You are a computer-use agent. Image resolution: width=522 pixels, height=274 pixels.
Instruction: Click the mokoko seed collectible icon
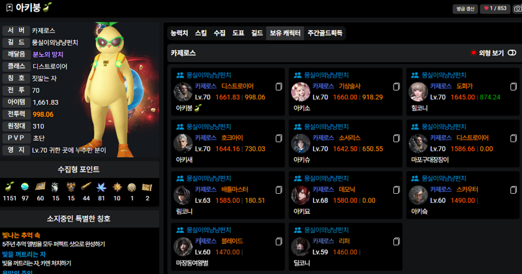[x=9, y=187]
